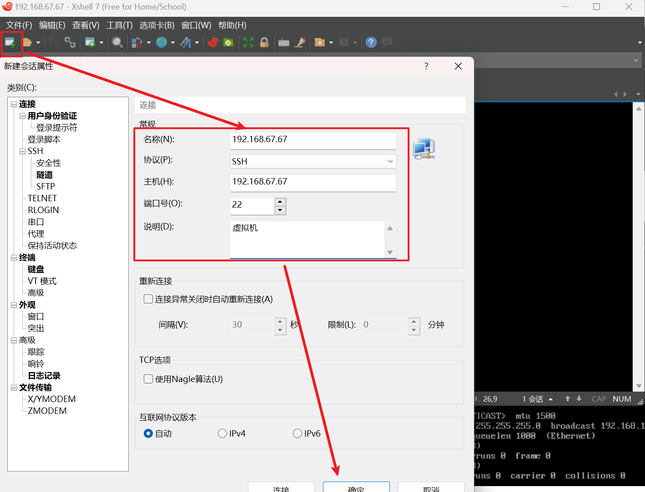Click the color scheme toolbar icon

pyautogui.click(x=137, y=43)
